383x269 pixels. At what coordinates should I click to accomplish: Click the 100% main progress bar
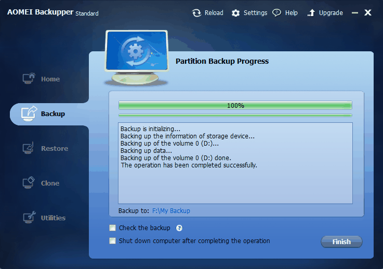(x=235, y=106)
